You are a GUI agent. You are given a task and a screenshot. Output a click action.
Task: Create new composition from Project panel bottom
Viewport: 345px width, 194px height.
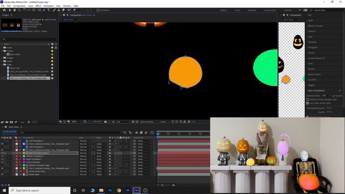[x=11, y=122]
